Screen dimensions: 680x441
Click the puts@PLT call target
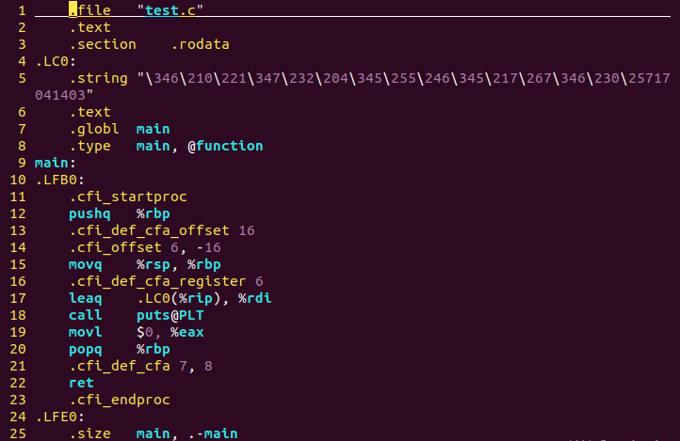click(x=170, y=315)
